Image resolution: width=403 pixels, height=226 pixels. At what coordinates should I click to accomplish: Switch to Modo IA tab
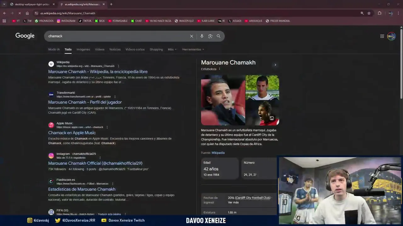tap(54, 49)
